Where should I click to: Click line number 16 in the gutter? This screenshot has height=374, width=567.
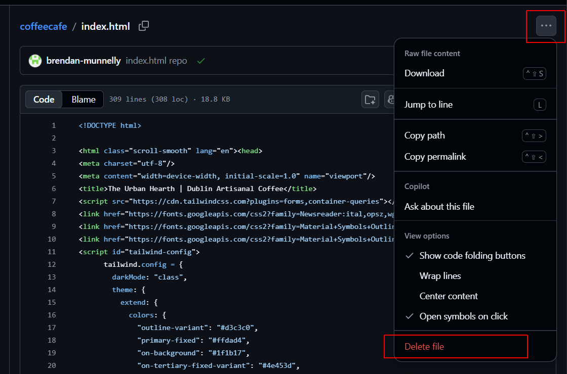(x=52, y=315)
